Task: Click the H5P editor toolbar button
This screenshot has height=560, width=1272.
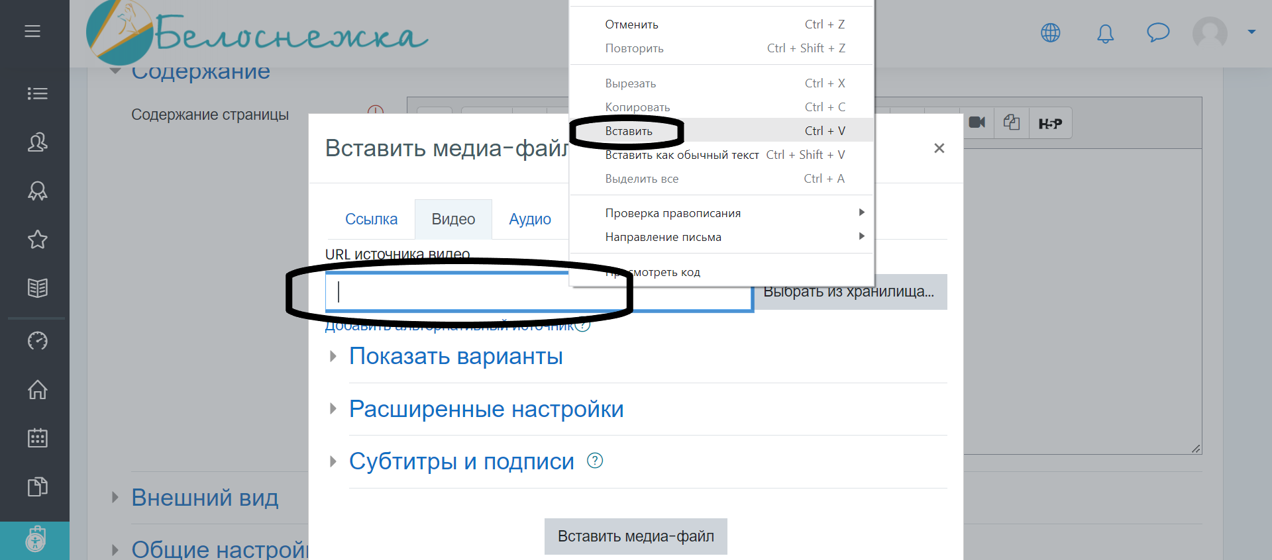Action: (x=1050, y=123)
